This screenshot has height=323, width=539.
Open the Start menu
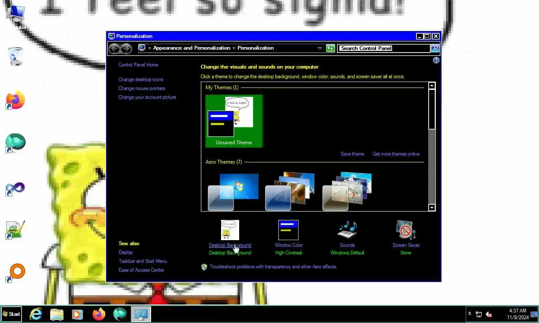coord(11,314)
